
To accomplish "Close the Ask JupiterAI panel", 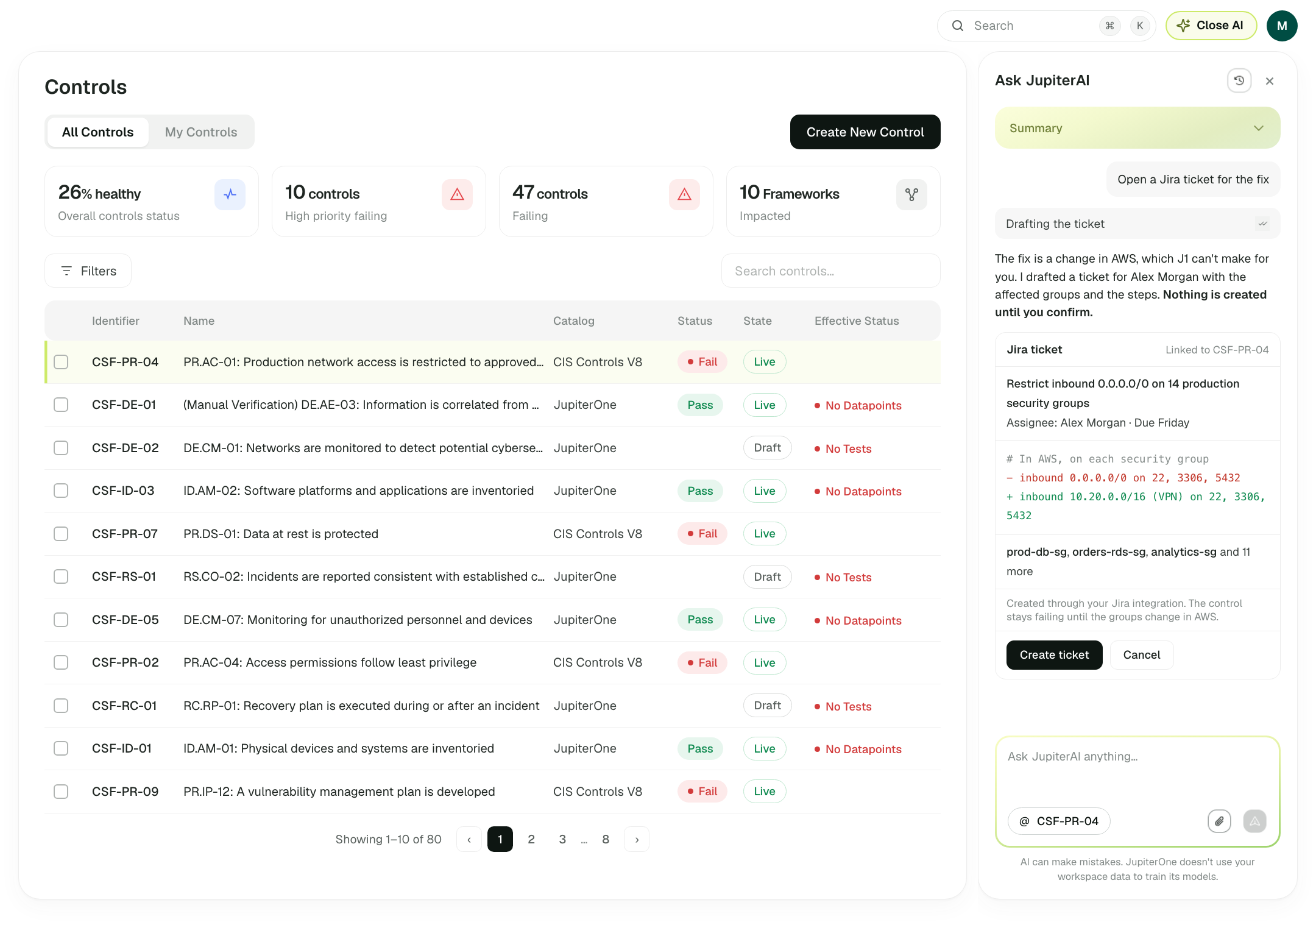I will (1270, 81).
